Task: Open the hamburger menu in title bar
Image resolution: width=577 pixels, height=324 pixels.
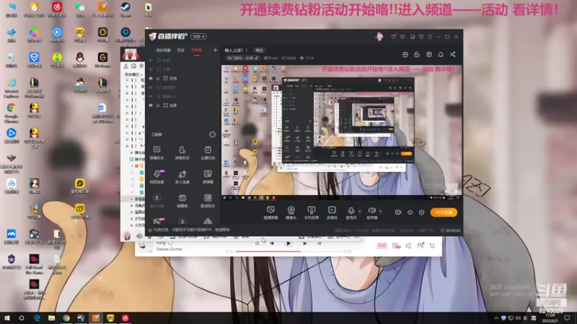Action: tap(430, 37)
